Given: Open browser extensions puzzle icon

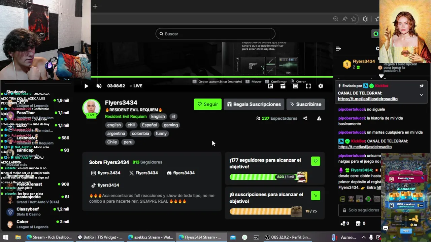Looking at the screenshot, I should (365, 19).
